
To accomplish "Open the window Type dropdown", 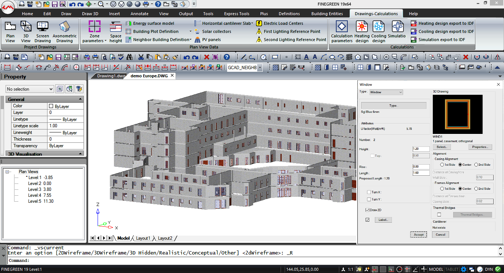I will click(x=386, y=92).
